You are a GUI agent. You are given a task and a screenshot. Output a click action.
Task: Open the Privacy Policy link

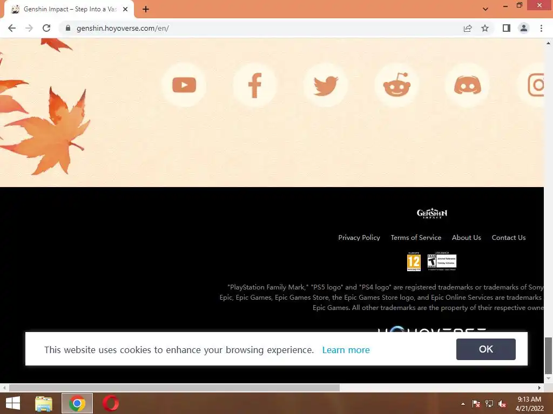(359, 238)
